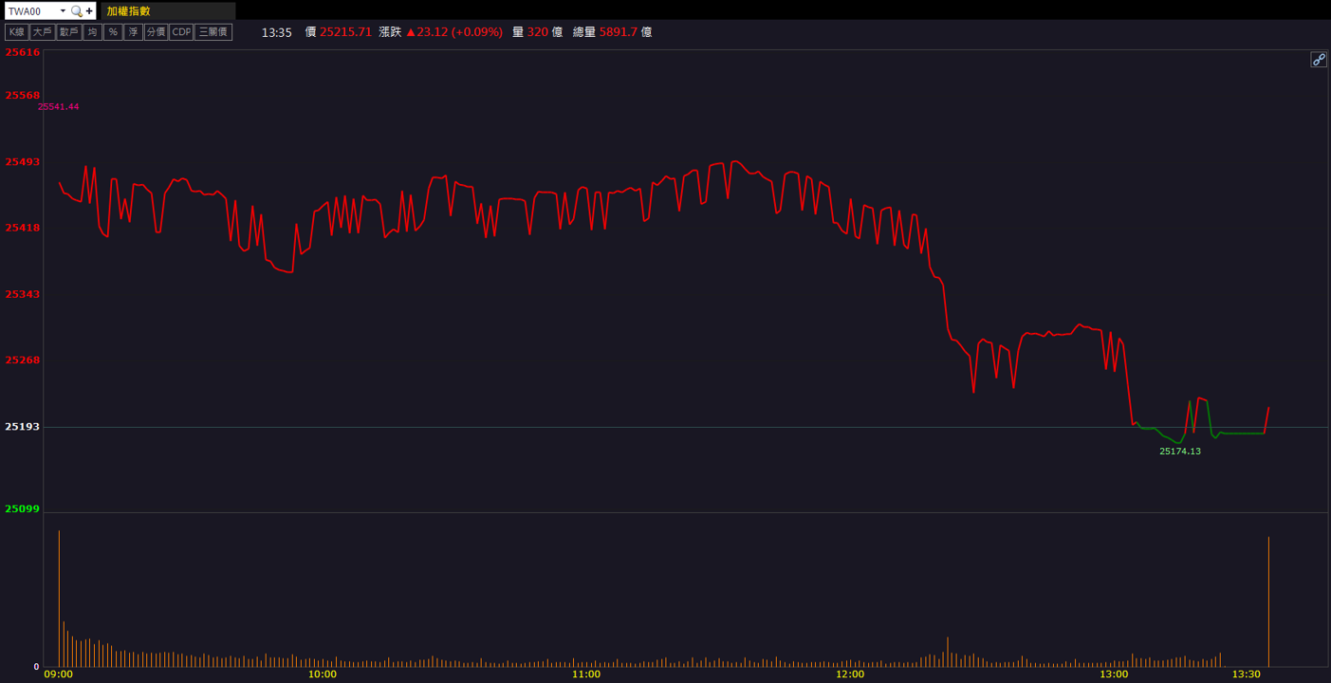The width and height of the screenshot is (1331, 683).
Task: Click the change value ▲23.12 (+0.09%)
Action: point(454,32)
